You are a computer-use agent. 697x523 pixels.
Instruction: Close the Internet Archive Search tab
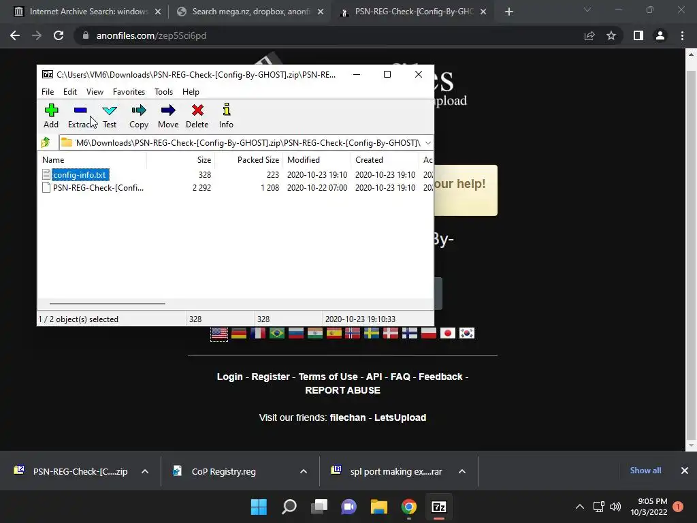pyautogui.click(x=158, y=12)
